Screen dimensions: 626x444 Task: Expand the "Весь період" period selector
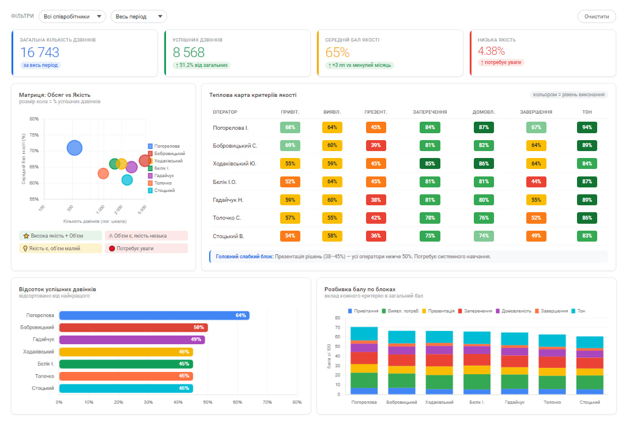139,16
